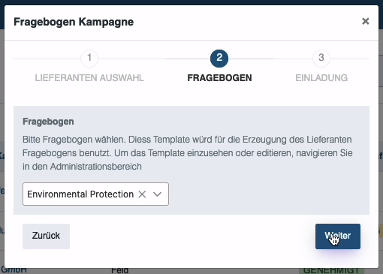
Task: Go to the step 1 circle
Action: [x=89, y=59]
